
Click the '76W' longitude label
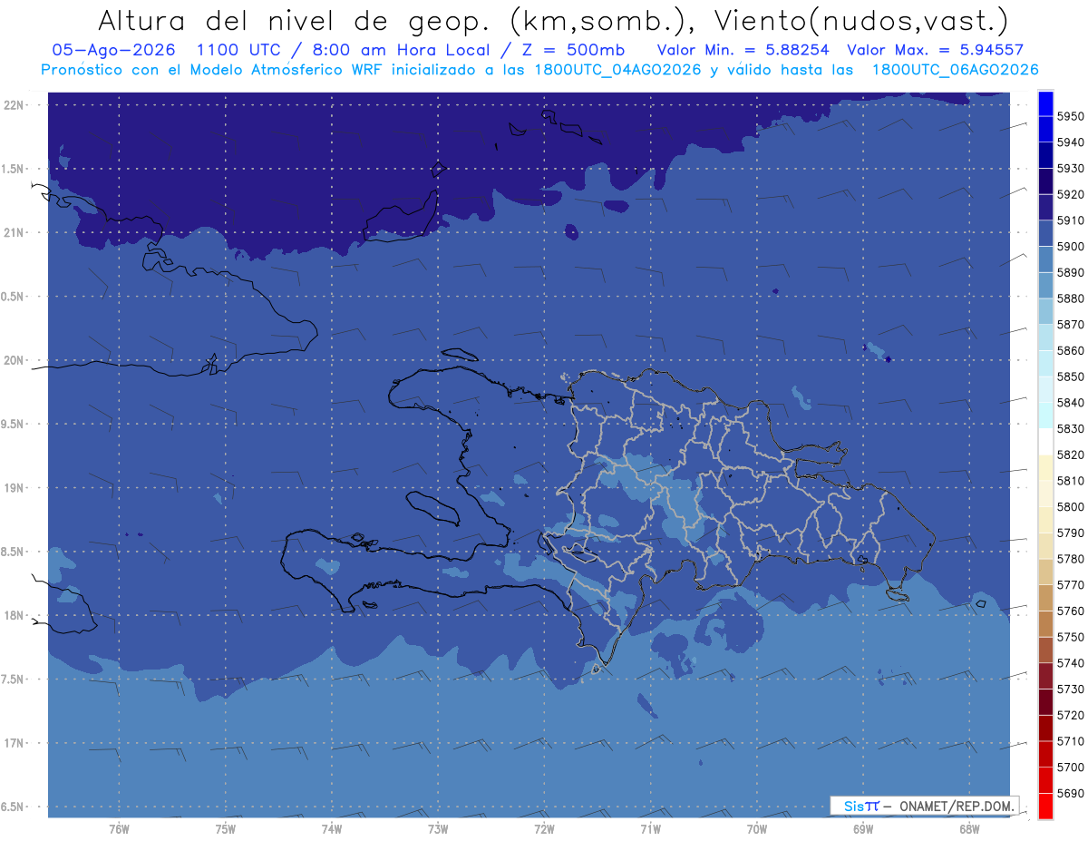click(x=119, y=829)
